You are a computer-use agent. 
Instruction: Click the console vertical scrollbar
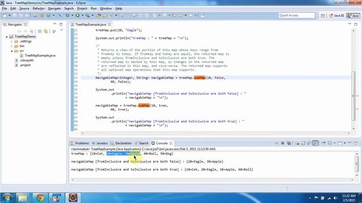click(x=357, y=164)
